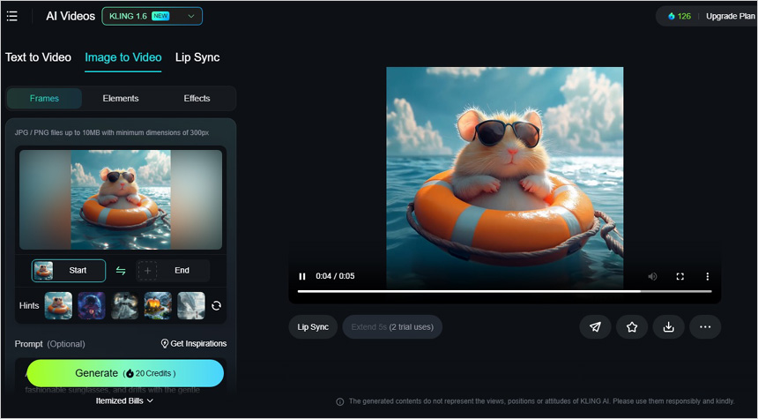Expand the KLING 1.6 model dropdown
Screen dimensions: 758x419
pos(152,16)
